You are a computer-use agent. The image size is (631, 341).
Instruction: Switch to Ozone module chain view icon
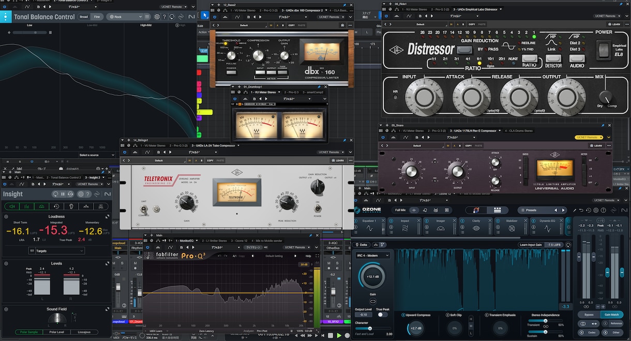coord(497,210)
